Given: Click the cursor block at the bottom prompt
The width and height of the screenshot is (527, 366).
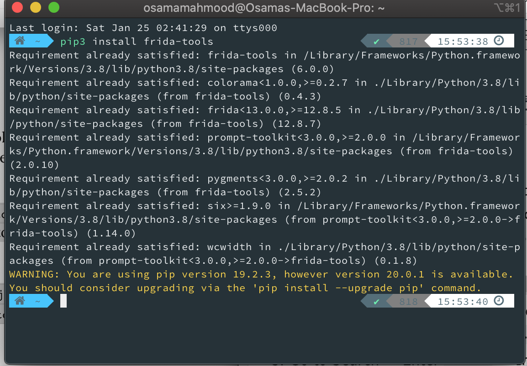Looking at the screenshot, I should [63, 301].
